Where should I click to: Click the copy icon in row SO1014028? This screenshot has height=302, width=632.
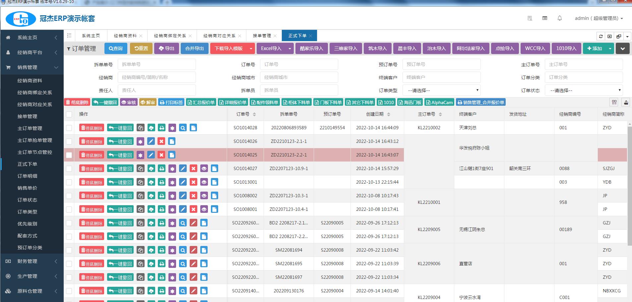click(x=141, y=128)
